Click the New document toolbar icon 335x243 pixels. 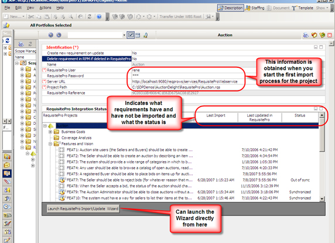coord(6,16)
